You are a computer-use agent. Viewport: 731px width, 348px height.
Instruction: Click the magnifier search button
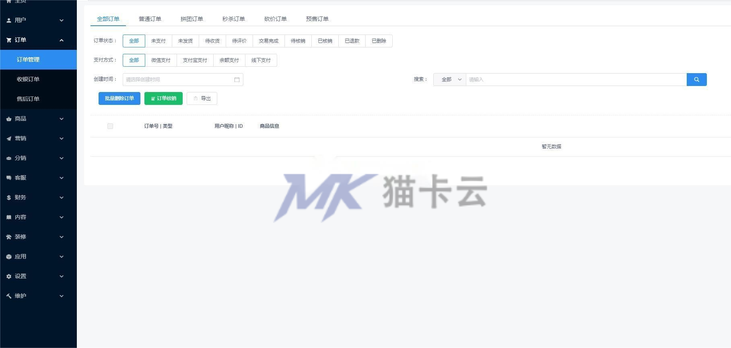tap(696, 80)
